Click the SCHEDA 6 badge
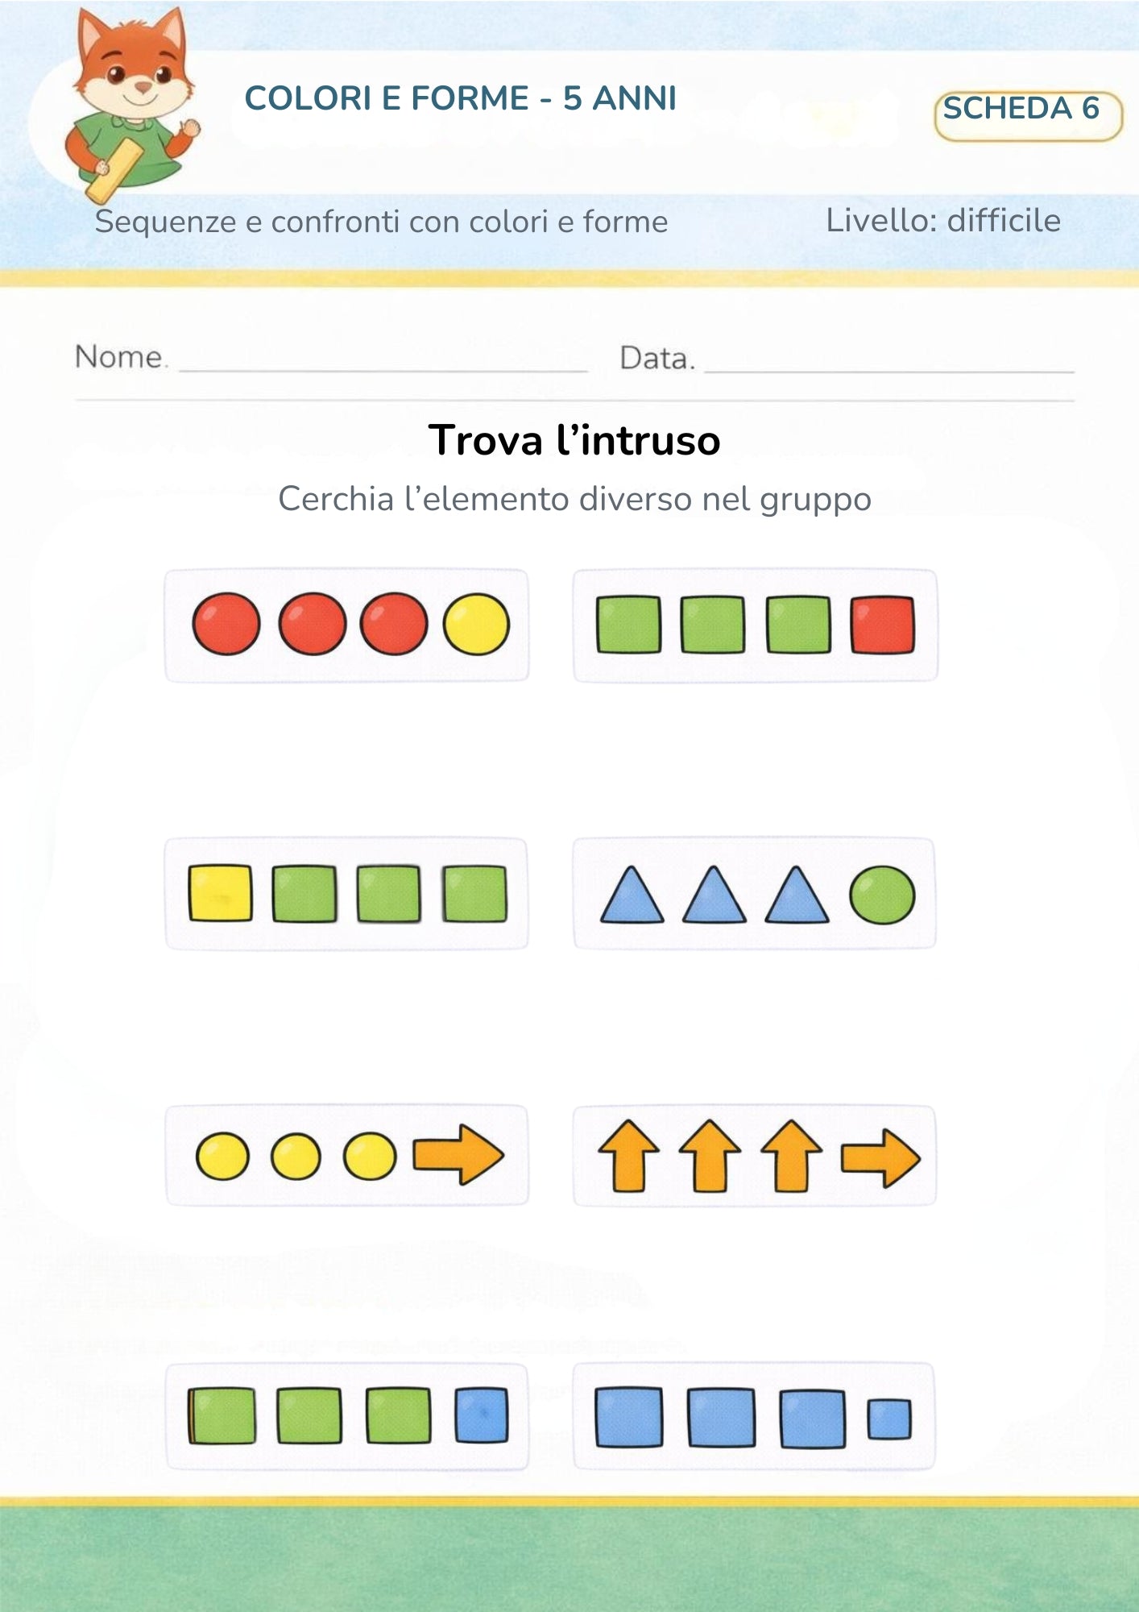This screenshot has width=1139, height=1612. pyautogui.click(x=1028, y=116)
